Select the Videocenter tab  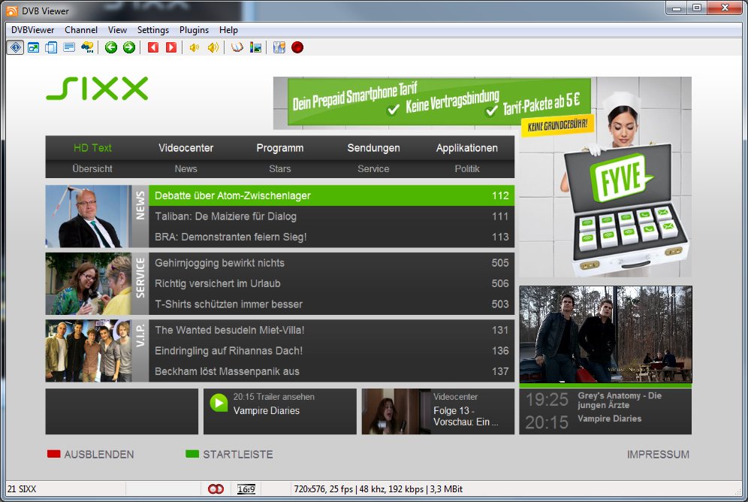(x=186, y=148)
